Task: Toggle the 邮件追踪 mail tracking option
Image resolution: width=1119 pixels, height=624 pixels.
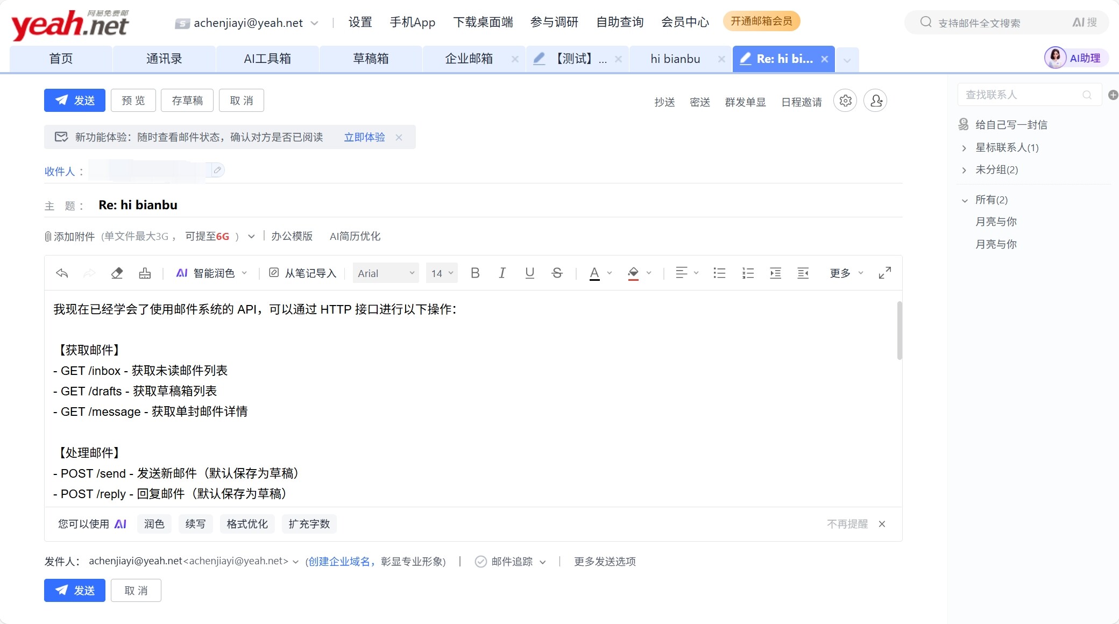Action: [481, 562]
